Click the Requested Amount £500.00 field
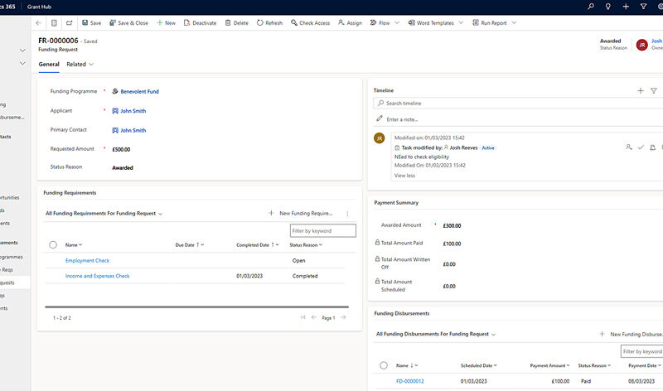Screen dimensions: 663x391 [121, 149]
